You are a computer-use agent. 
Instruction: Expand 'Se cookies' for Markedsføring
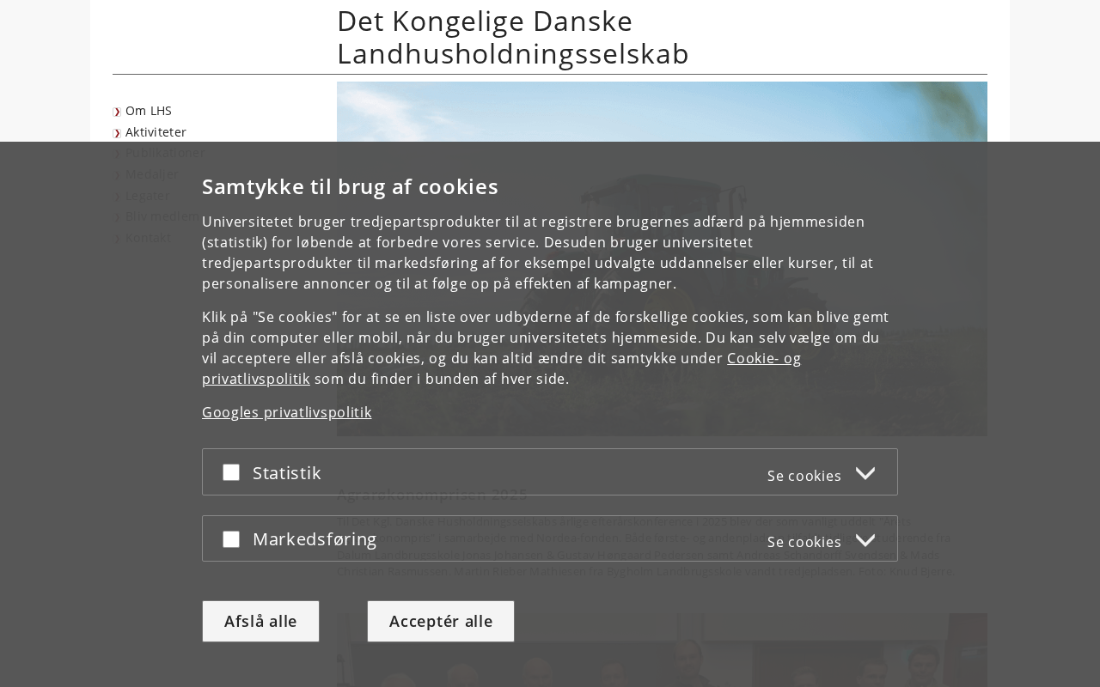pyautogui.click(x=804, y=542)
